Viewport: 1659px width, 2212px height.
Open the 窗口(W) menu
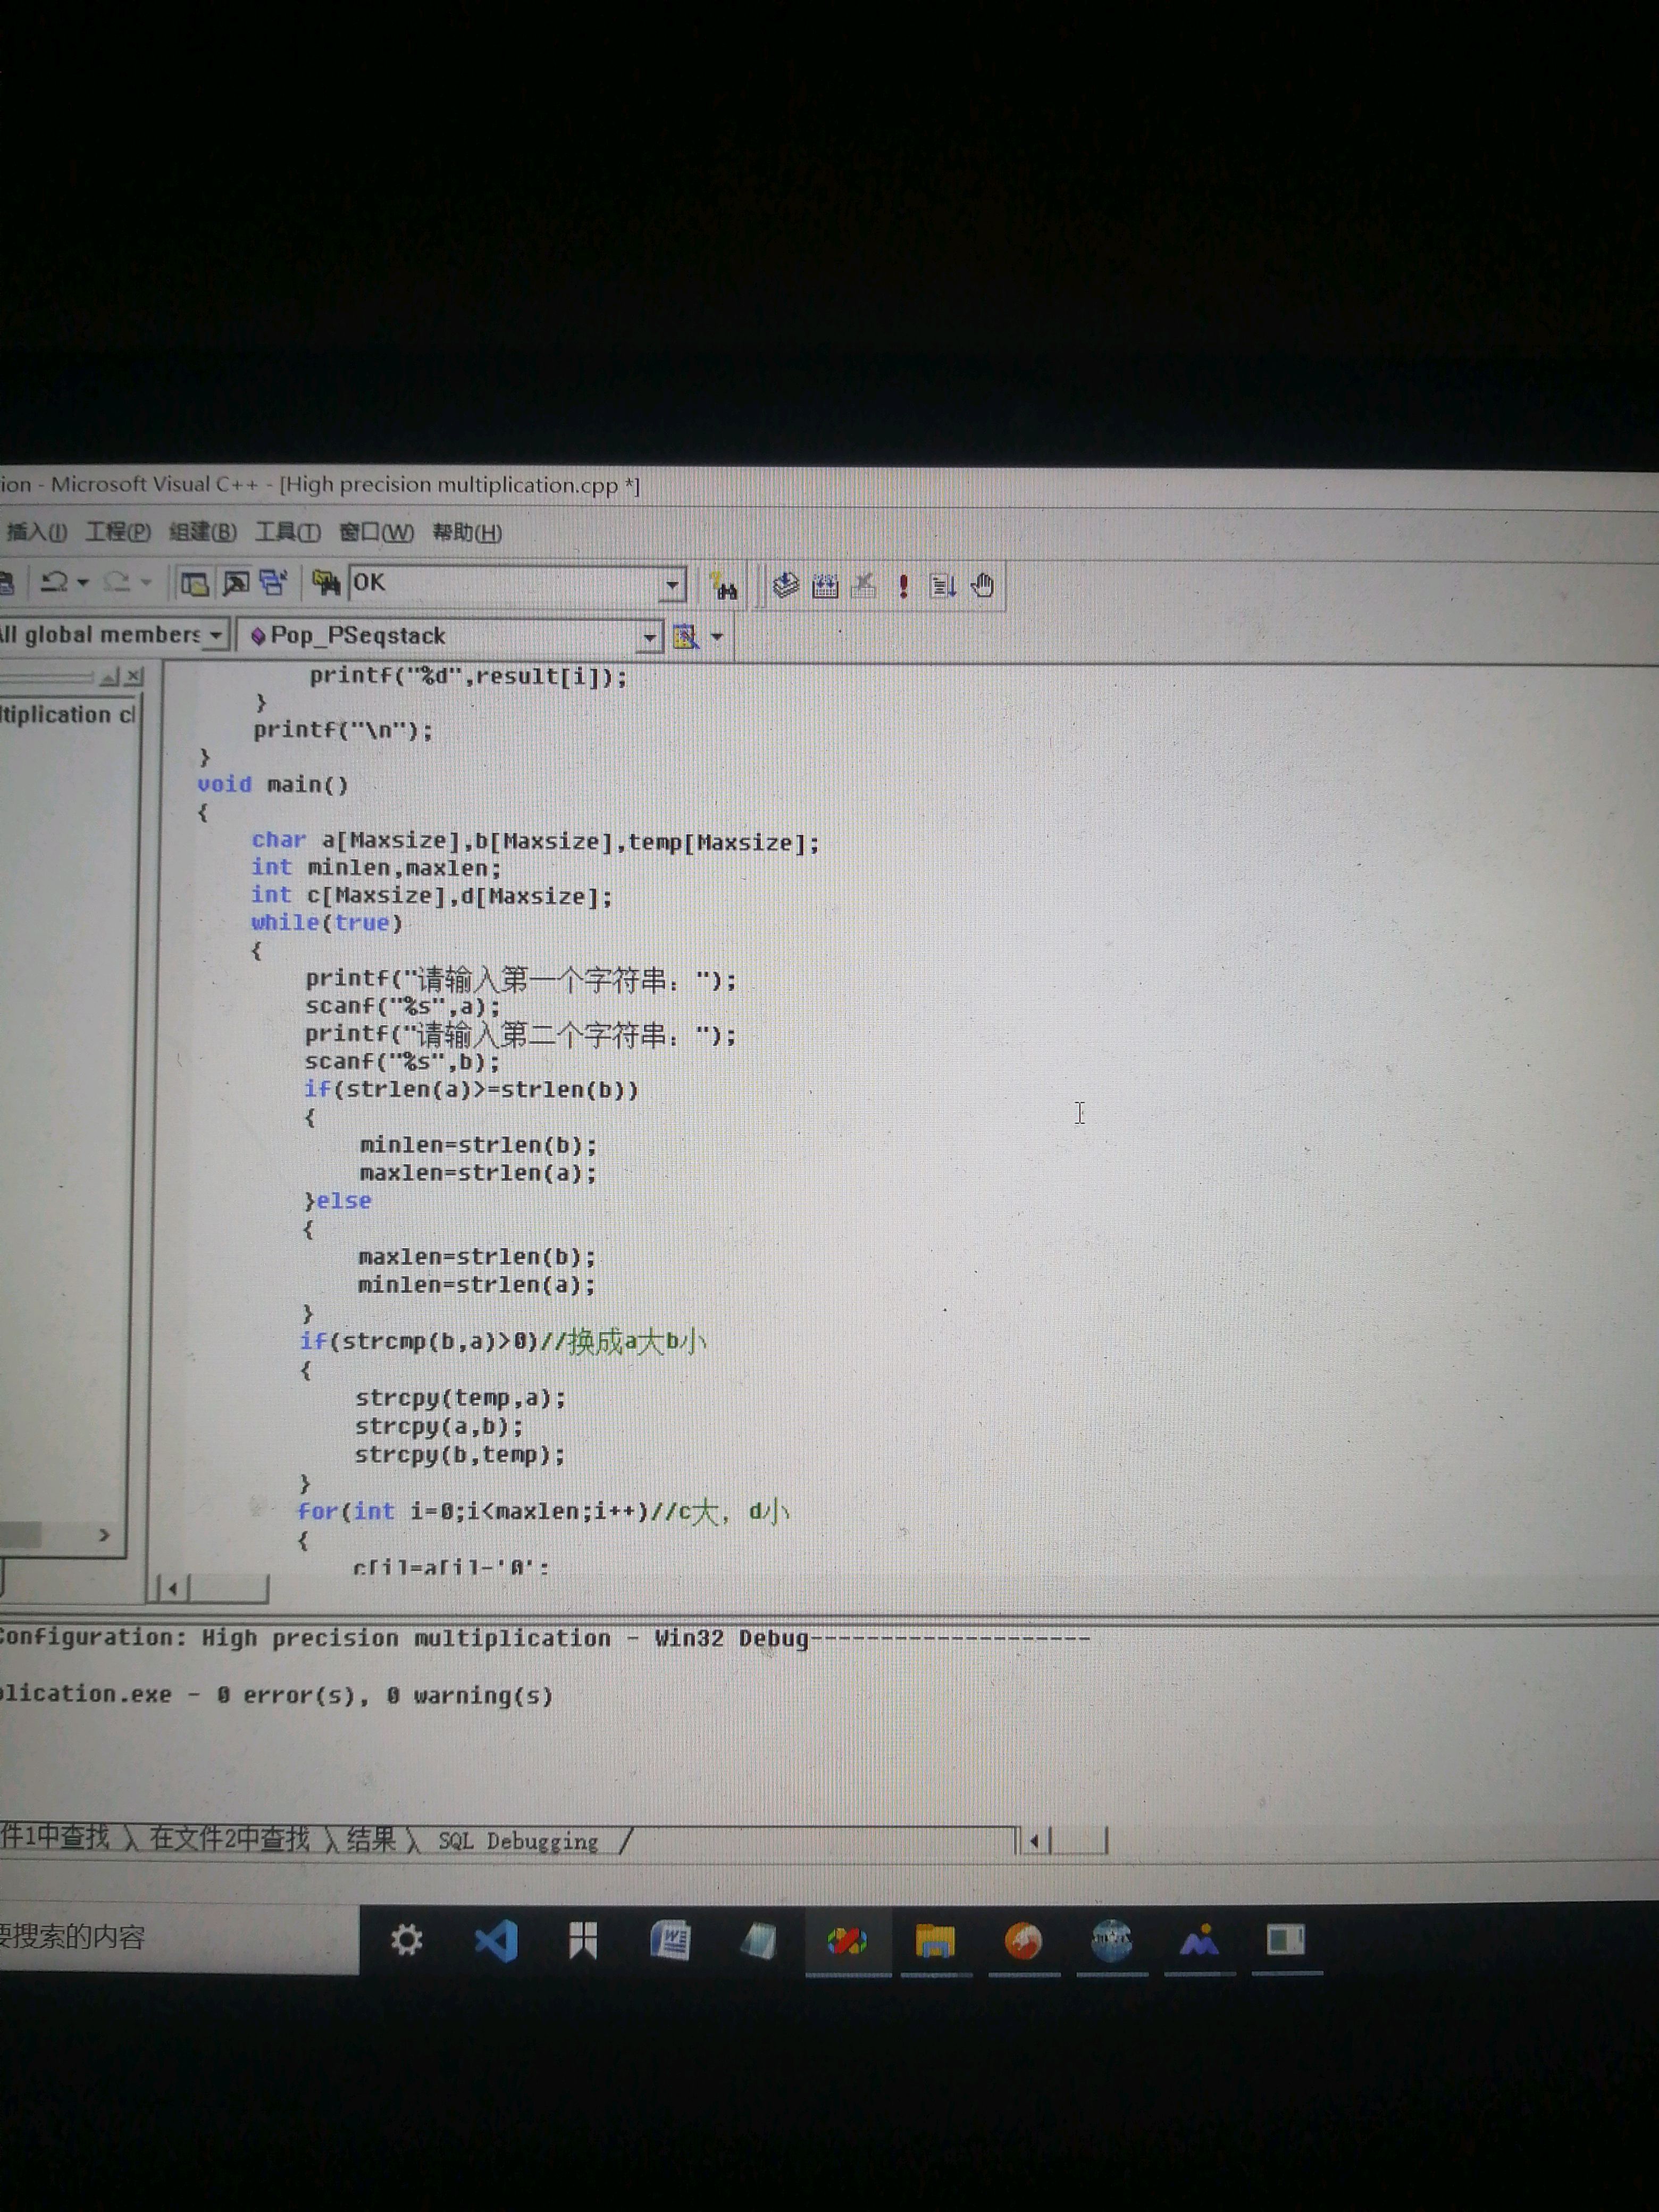coord(376,532)
